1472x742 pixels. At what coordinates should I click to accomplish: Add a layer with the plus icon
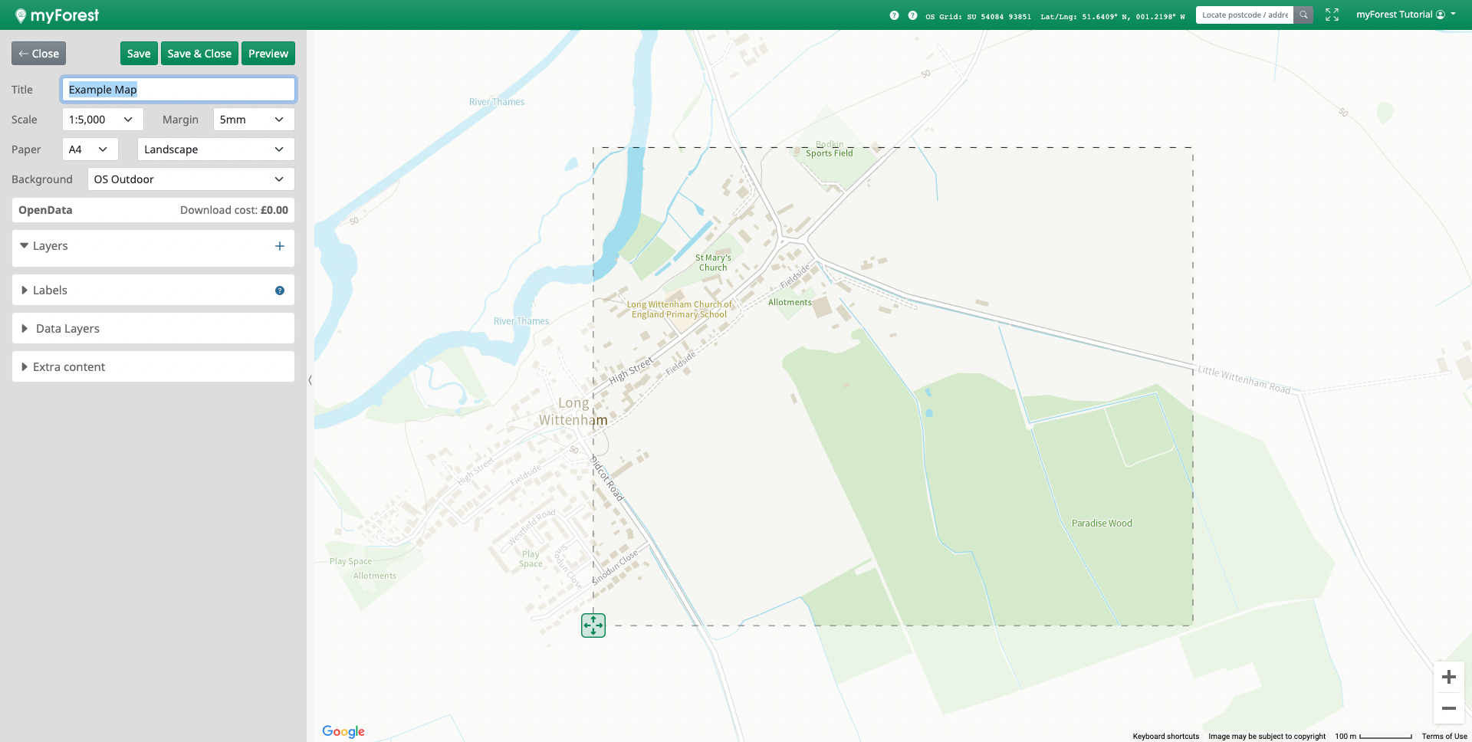[x=279, y=246]
